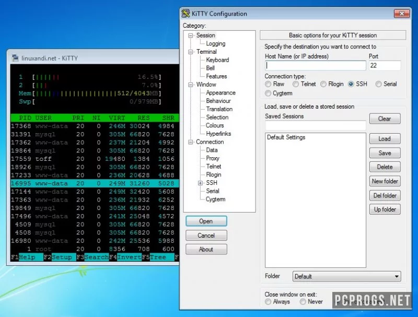Open the Appearance settings category

point(220,93)
